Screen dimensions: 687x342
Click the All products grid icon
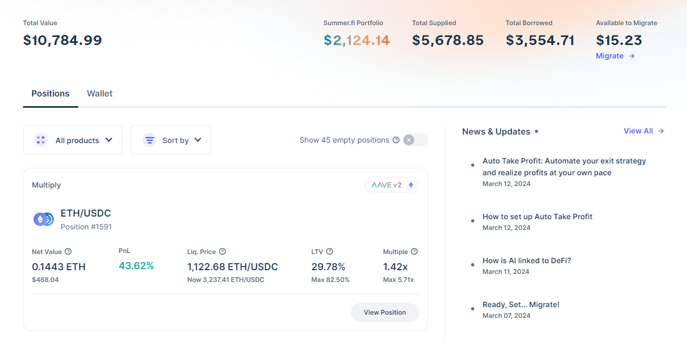(x=41, y=140)
